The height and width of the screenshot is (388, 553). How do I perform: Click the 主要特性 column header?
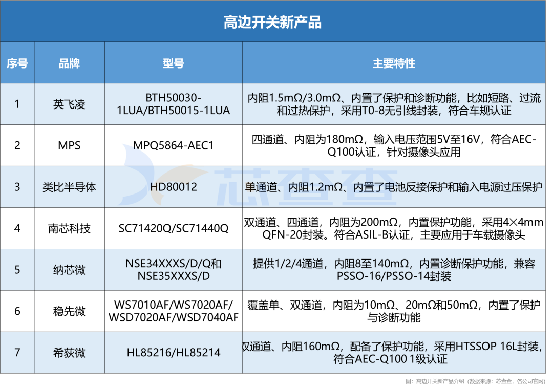pyautogui.click(x=394, y=63)
